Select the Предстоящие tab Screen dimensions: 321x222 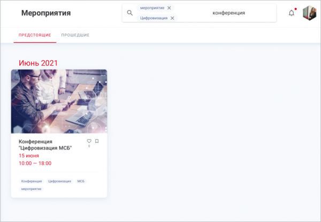[35, 35]
